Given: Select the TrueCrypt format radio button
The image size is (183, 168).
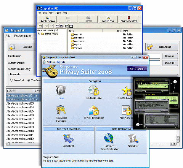Looking at the screenshot, I should pos(29,80).
